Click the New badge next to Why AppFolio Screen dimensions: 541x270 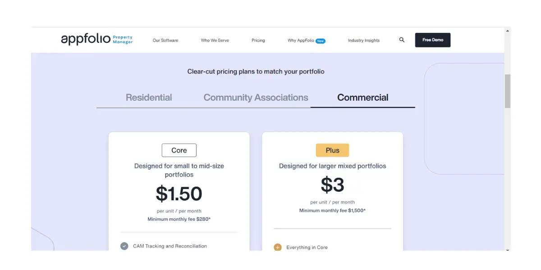tap(321, 41)
